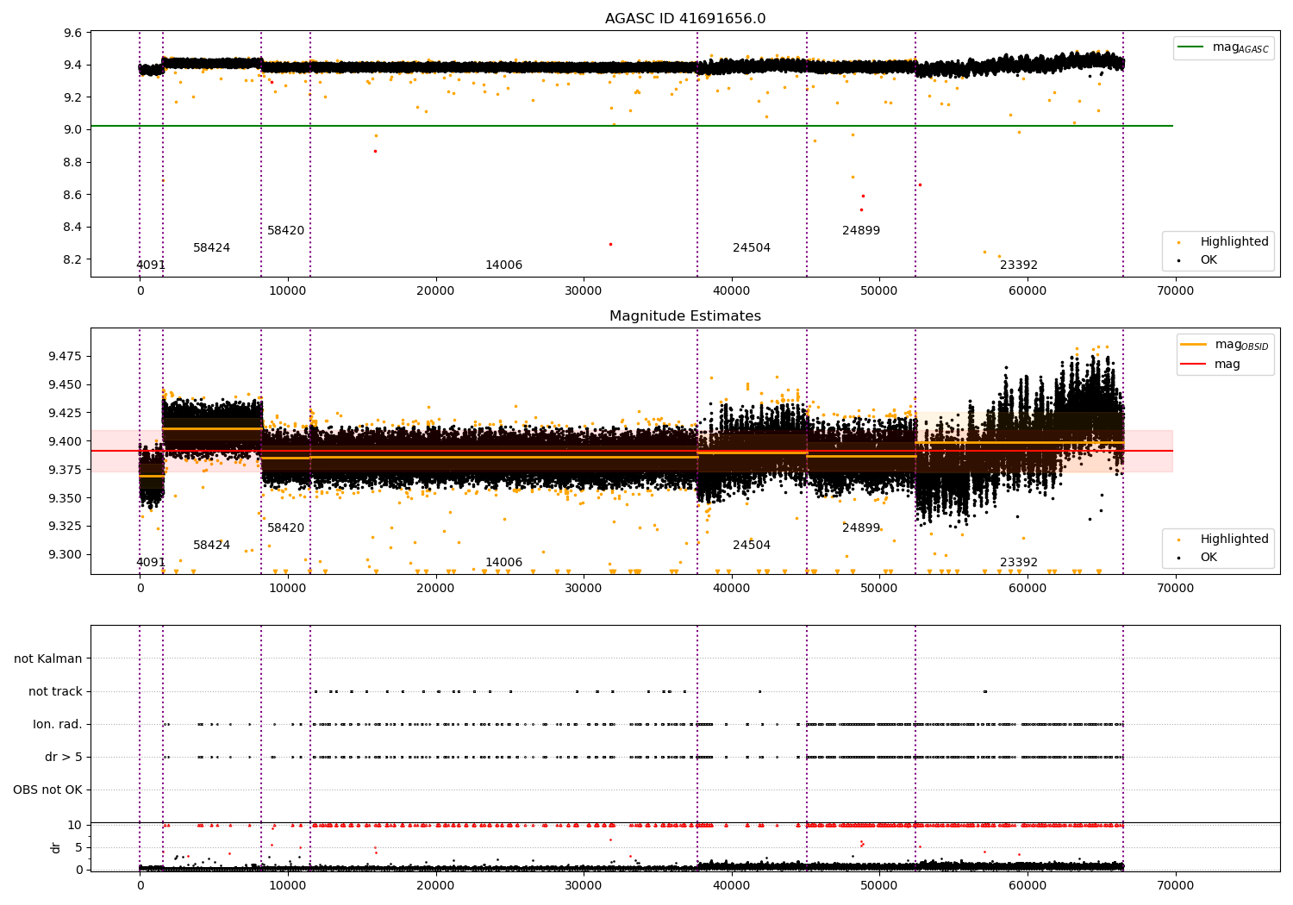Click lowest red outlier point in top plot
1293x905 pixels.
point(610,244)
